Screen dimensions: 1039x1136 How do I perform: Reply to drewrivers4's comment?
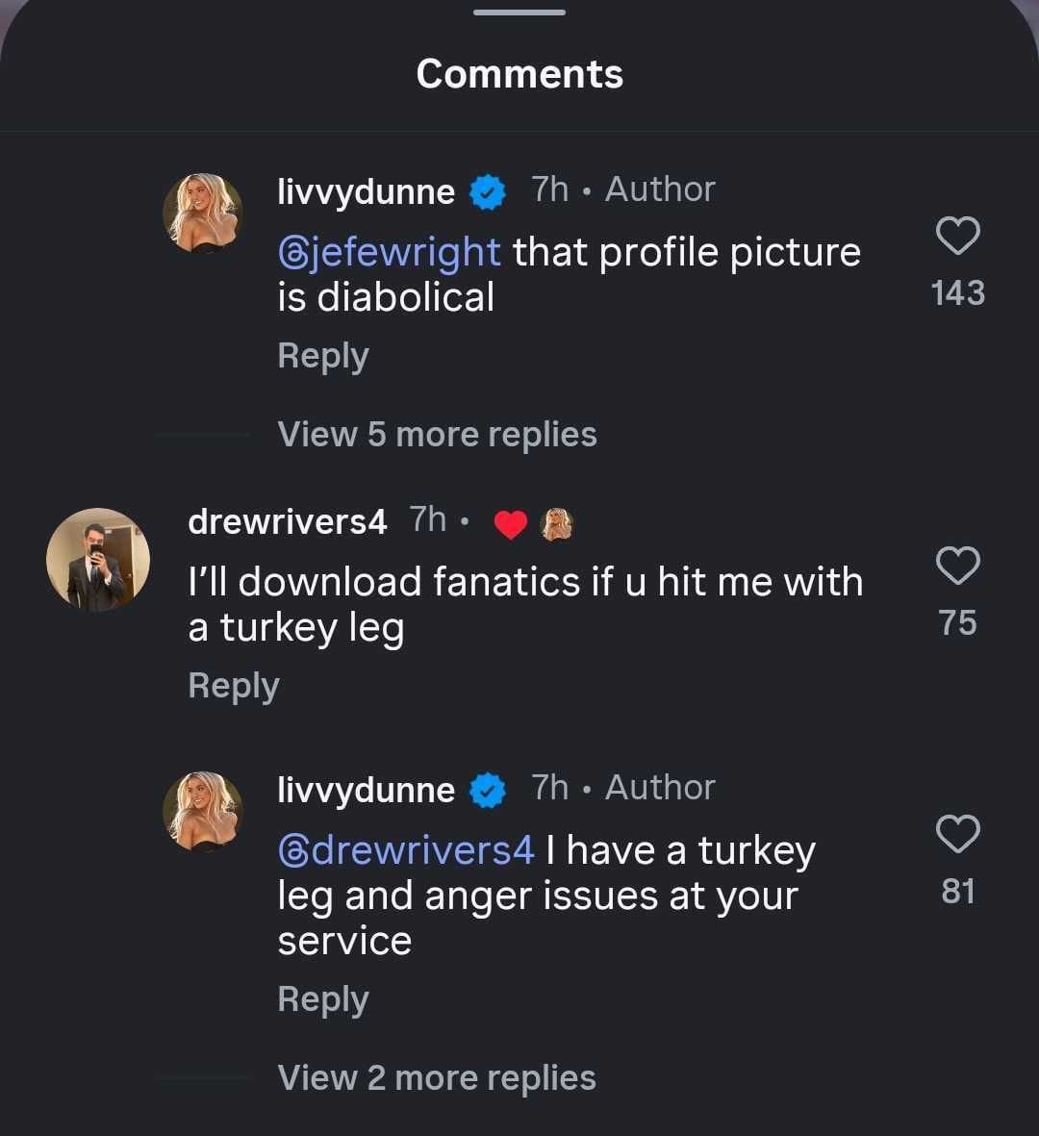coord(233,685)
